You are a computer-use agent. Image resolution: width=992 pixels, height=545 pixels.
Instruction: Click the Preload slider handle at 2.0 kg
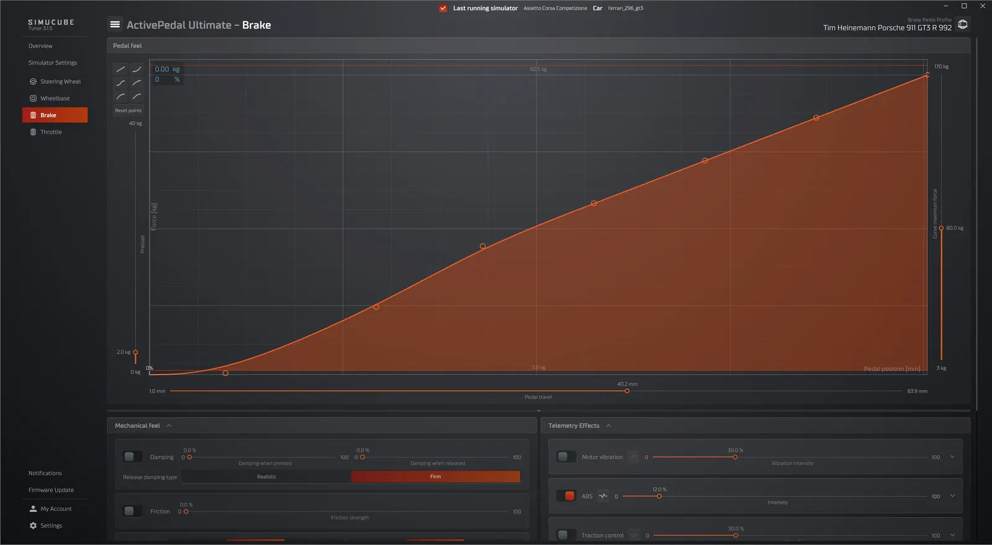pyautogui.click(x=135, y=352)
